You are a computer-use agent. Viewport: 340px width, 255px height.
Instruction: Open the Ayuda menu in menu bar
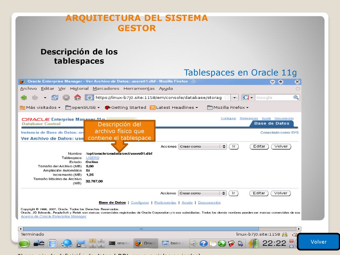(166, 88)
